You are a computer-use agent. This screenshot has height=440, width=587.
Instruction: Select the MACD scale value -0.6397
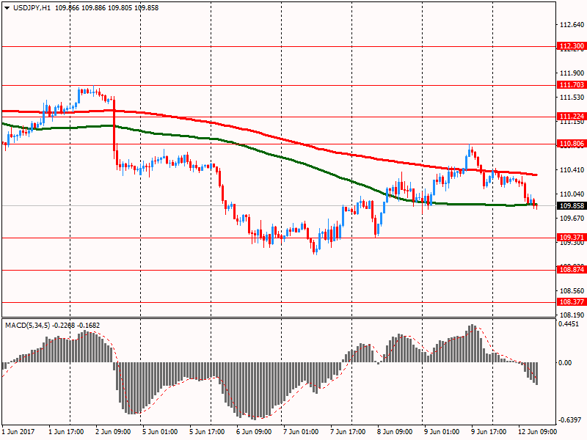(569, 420)
